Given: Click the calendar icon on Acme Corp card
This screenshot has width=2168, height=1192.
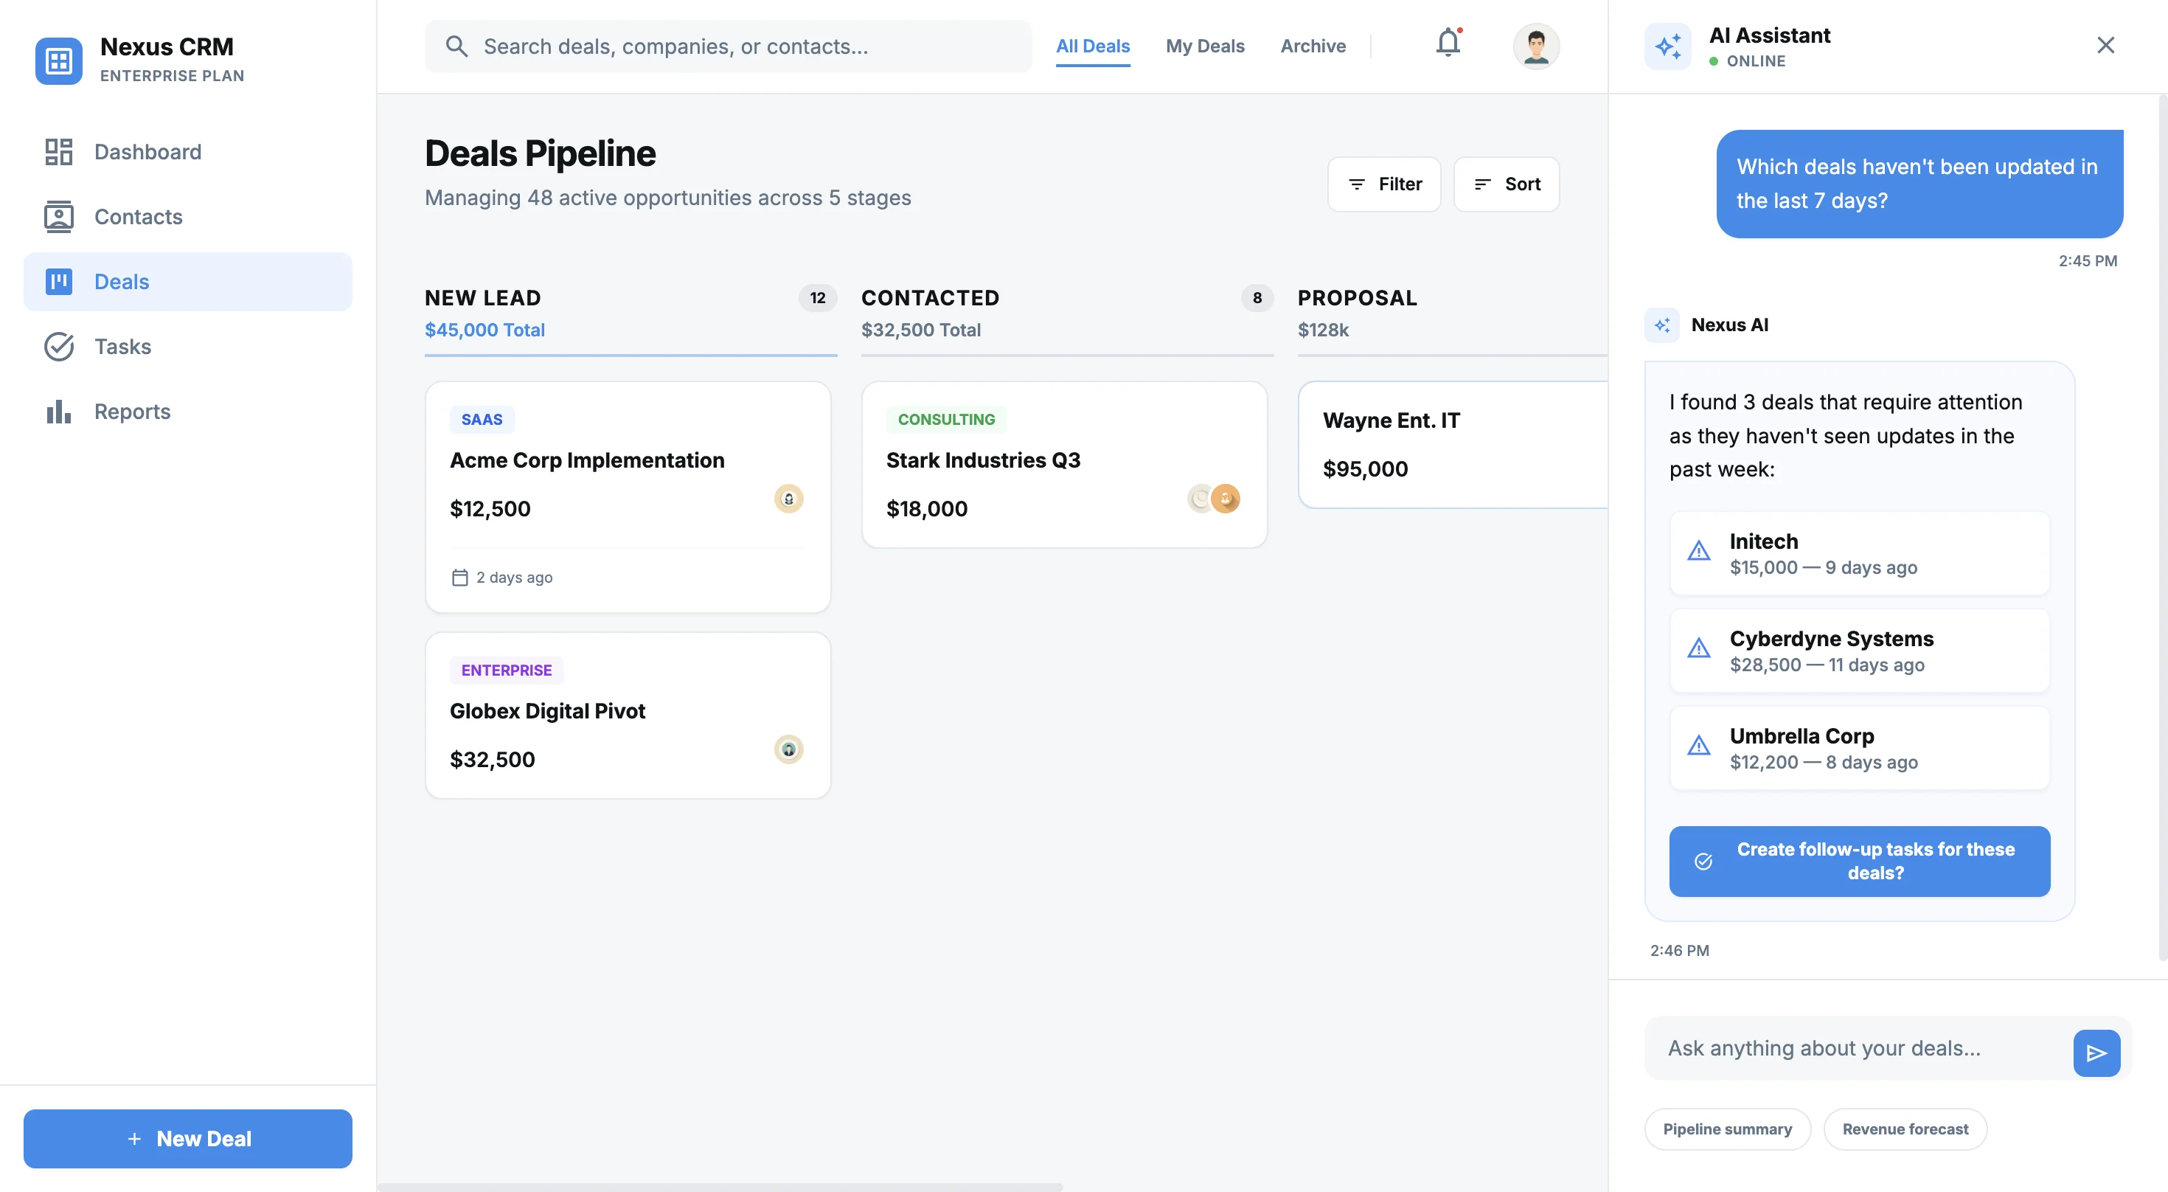Looking at the screenshot, I should click(459, 578).
